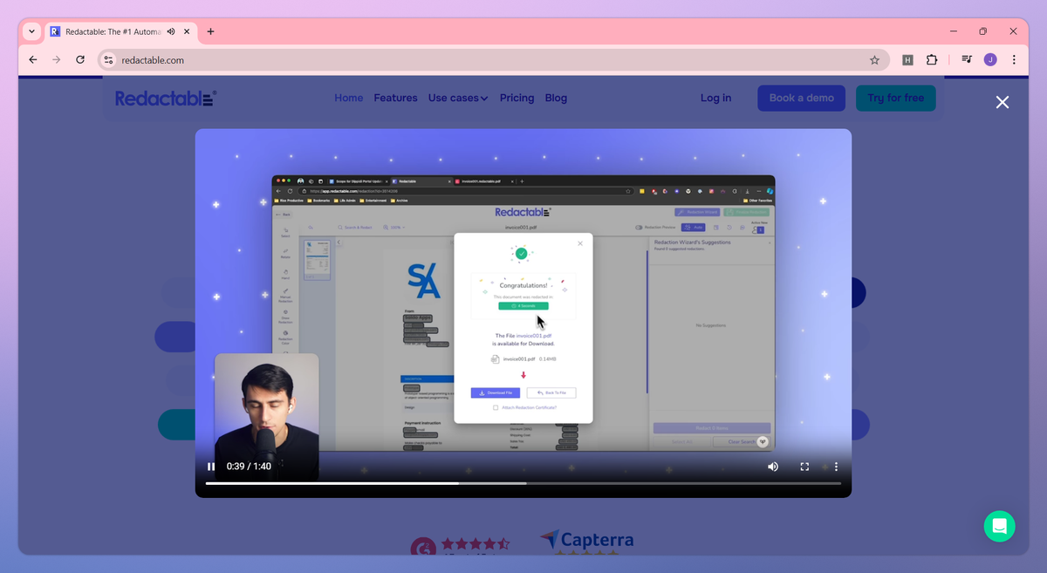Mute the video with the speaker icon

pos(773,467)
